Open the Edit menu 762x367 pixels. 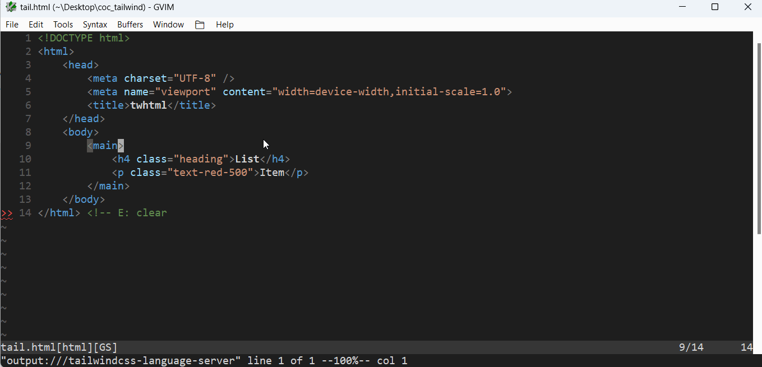(35, 24)
